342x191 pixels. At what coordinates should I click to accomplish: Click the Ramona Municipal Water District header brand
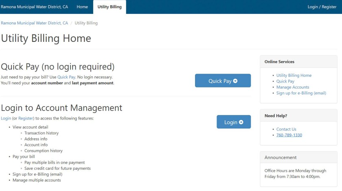click(x=34, y=7)
